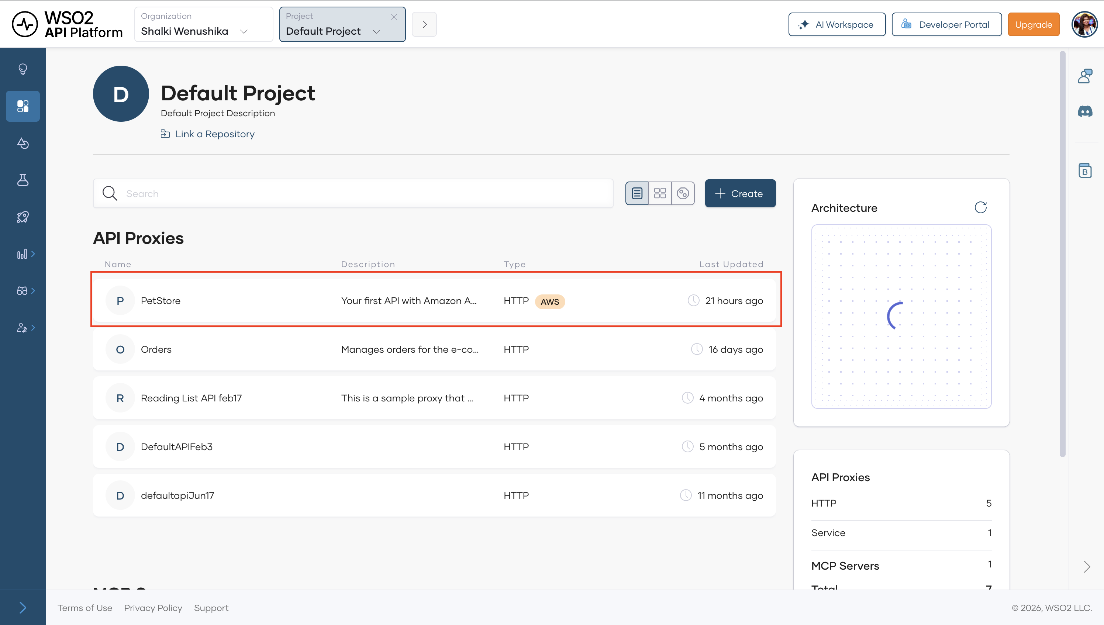
Task: Open the lightbulb overview icon in sidebar
Action: click(23, 69)
